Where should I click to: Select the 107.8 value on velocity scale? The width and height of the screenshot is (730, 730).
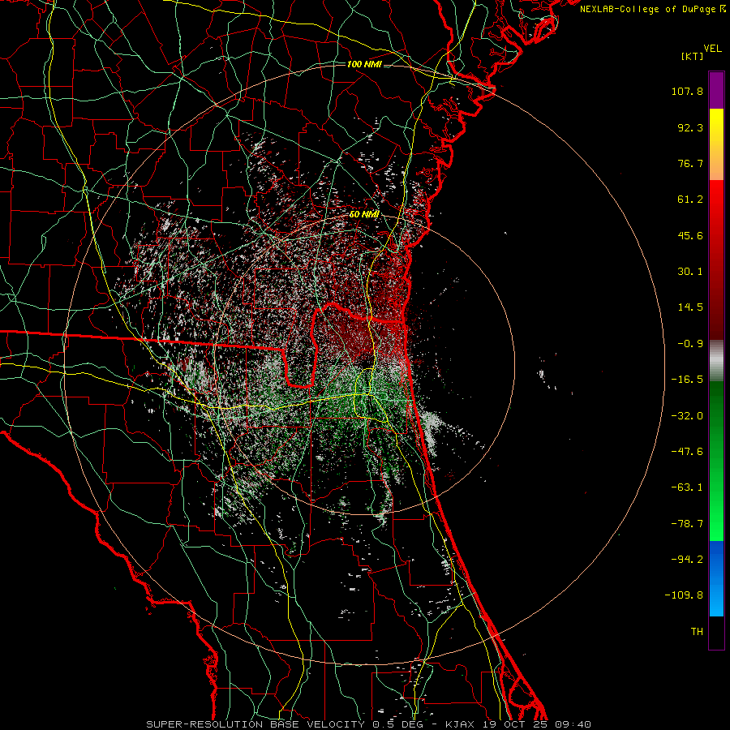(x=687, y=91)
